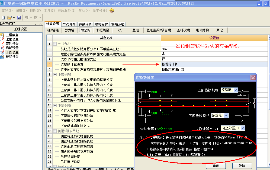Switch to the 搭接设置 tab
270x170 pixels.
tap(101, 24)
